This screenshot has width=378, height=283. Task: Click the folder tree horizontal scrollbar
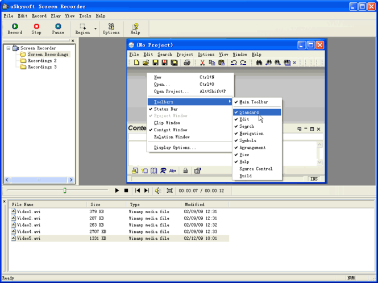coord(39,180)
